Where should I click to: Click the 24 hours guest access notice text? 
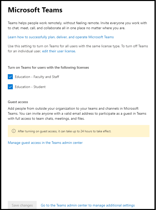coord(65,131)
